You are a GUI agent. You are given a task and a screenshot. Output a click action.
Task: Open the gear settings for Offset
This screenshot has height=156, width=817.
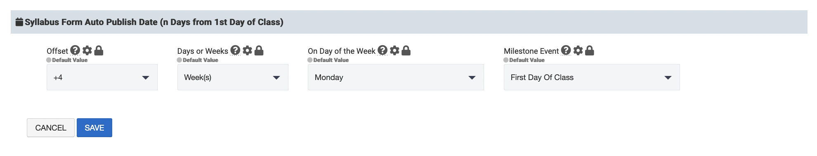(87, 50)
